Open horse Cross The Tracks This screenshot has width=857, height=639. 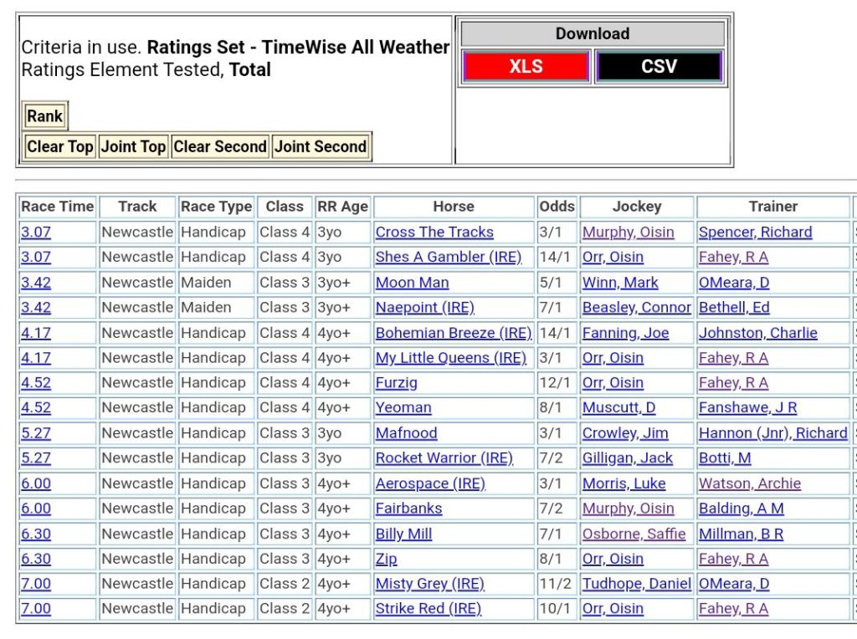pos(434,233)
